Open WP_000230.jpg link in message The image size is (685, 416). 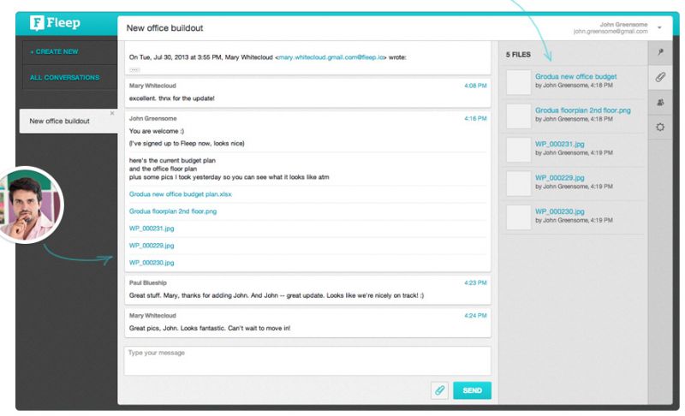(x=152, y=262)
